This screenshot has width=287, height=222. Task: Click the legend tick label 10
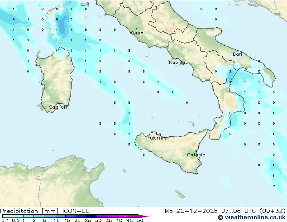point(57,220)
